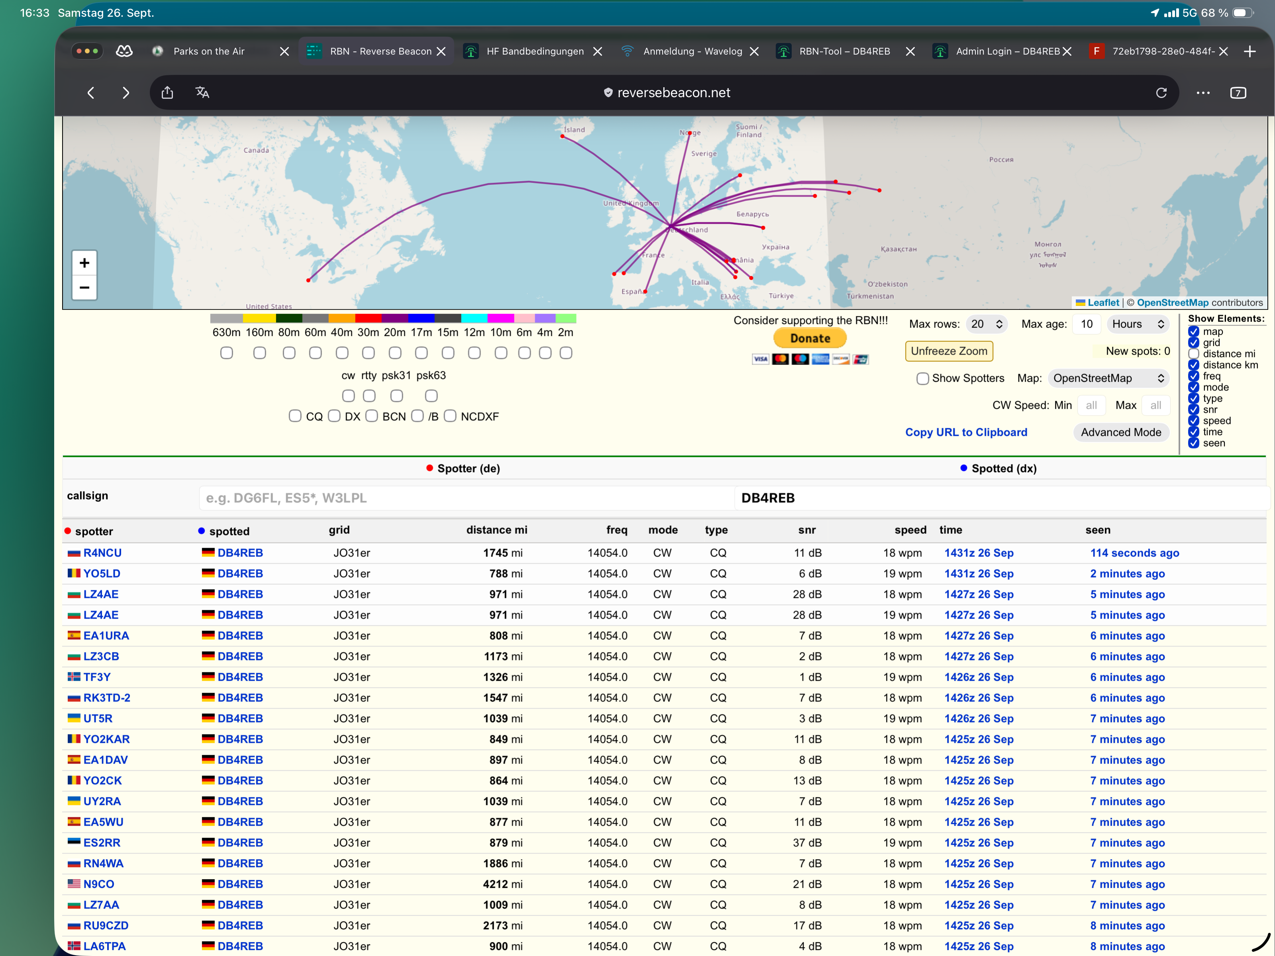The width and height of the screenshot is (1275, 956).
Task: Click the spotter callsign input field
Action: [x=466, y=498]
